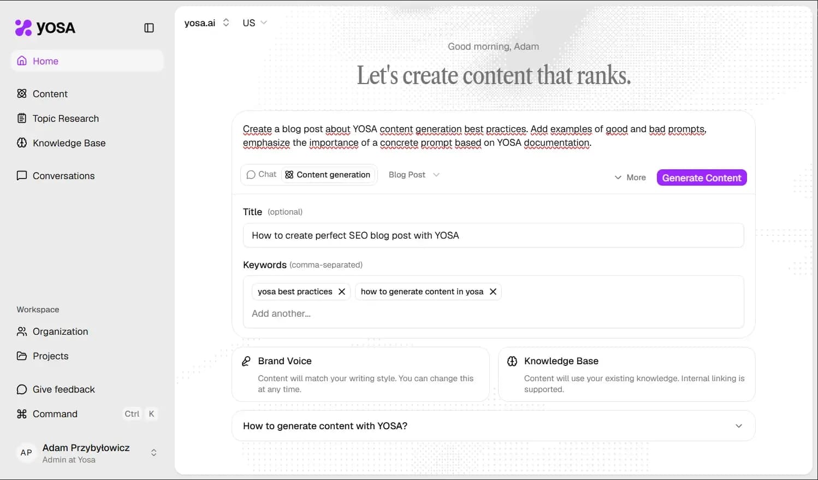This screenshot has width=818, height=480.
Task: Click the Projects folder icon
Action: point(22,356)
